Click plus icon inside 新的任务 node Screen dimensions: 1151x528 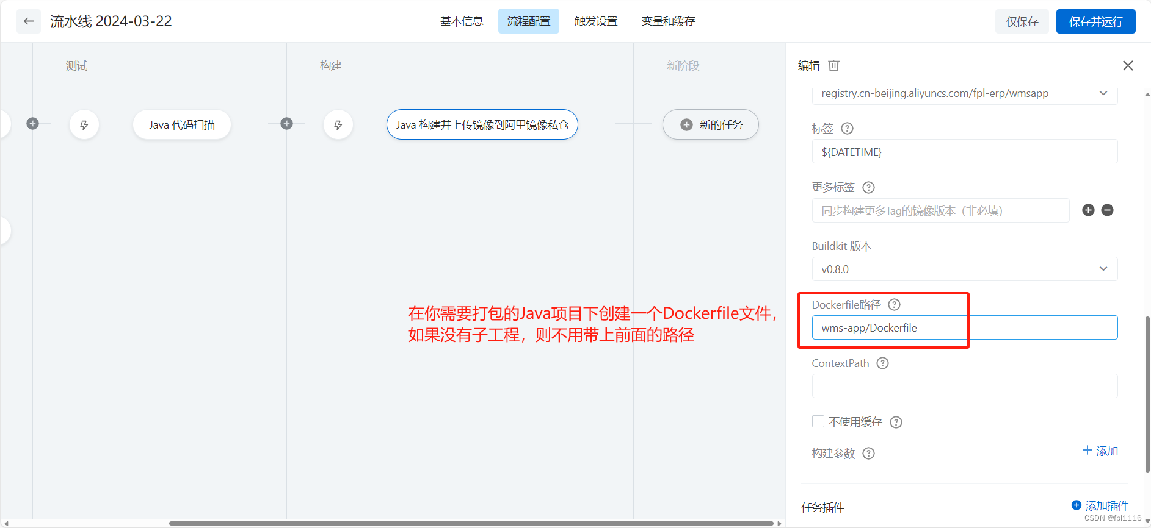click(x=686, y=125)
